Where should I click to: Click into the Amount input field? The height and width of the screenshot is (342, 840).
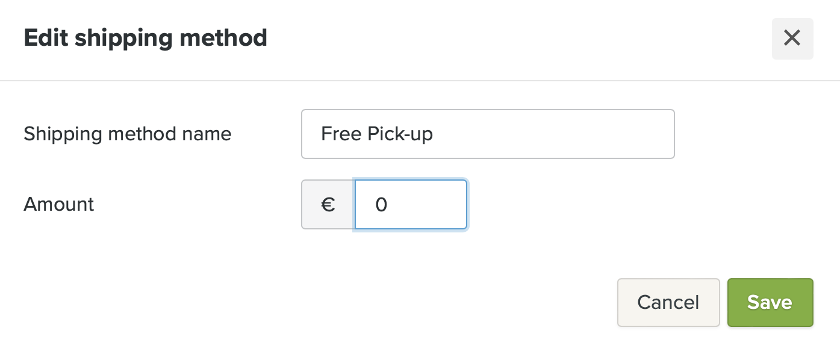411,205
